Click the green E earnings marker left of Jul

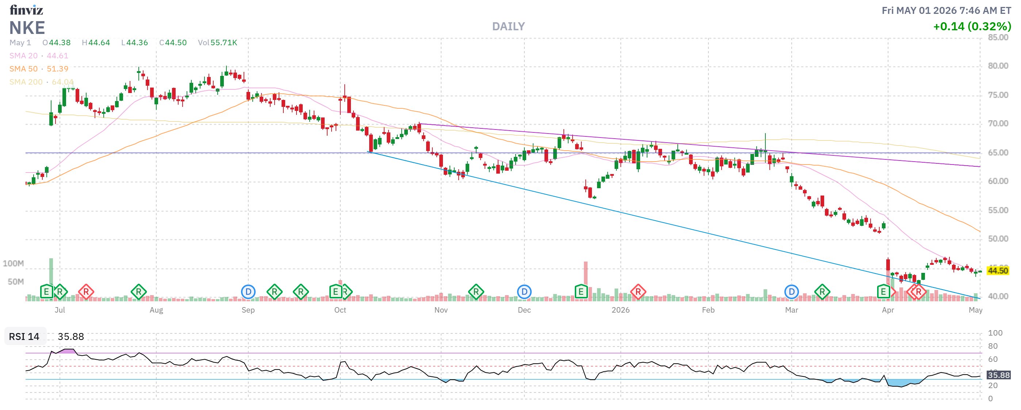[46, 292]
